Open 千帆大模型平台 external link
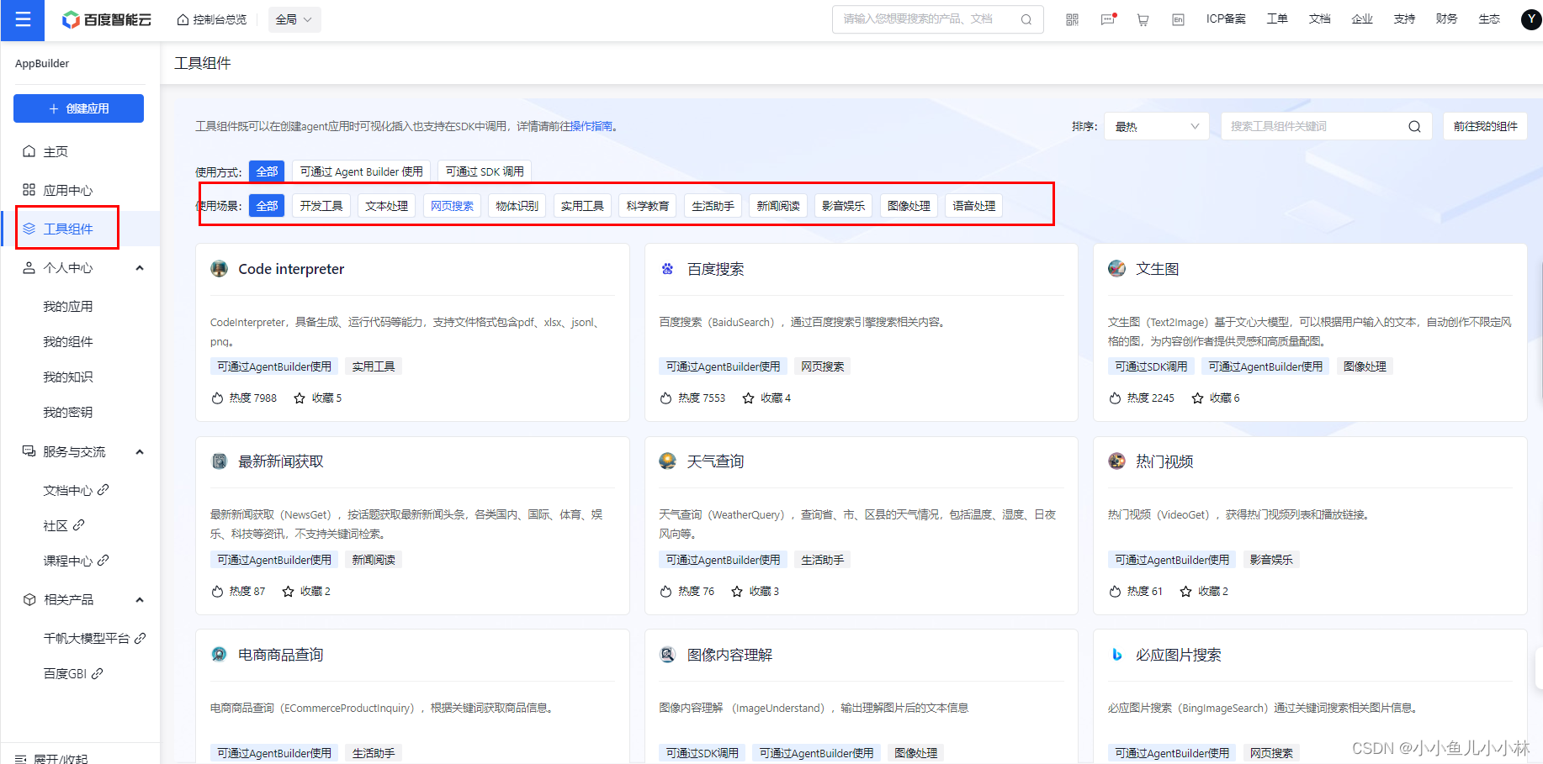 coord(94,639)
